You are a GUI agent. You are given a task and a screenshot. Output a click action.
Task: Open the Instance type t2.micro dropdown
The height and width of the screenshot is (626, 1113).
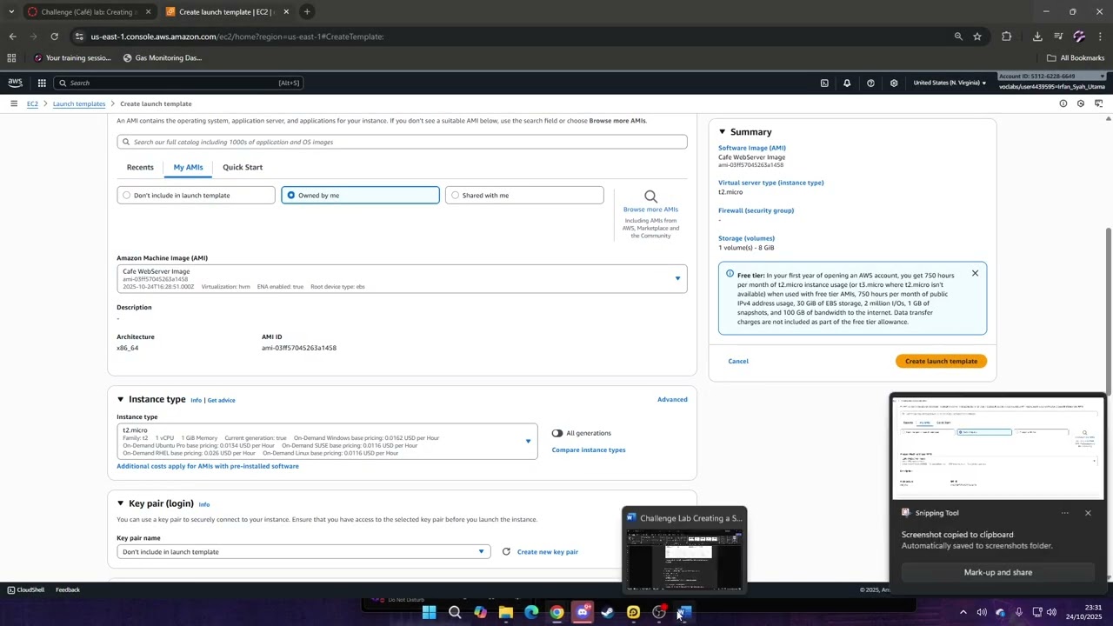327,442
